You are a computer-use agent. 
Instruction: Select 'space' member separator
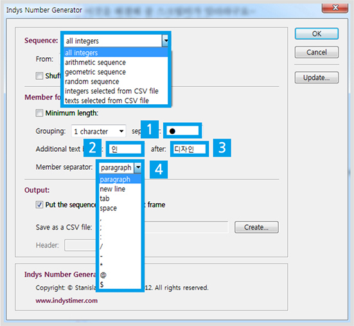[120, 208]
